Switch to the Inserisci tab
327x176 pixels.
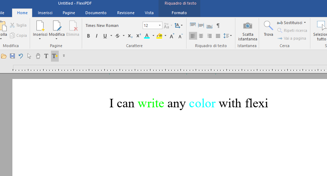[x=45, y=13]
